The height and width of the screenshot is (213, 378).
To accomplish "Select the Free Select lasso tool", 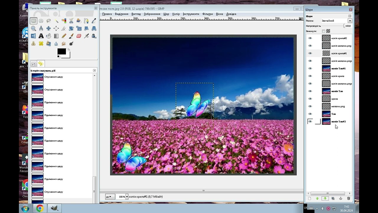I will point(48,21).
